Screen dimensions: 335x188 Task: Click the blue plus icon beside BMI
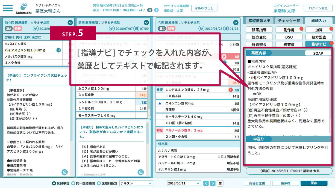[x=156, y=10]
